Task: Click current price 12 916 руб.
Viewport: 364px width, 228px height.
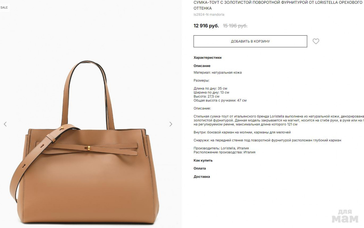Action: point(206,26)
